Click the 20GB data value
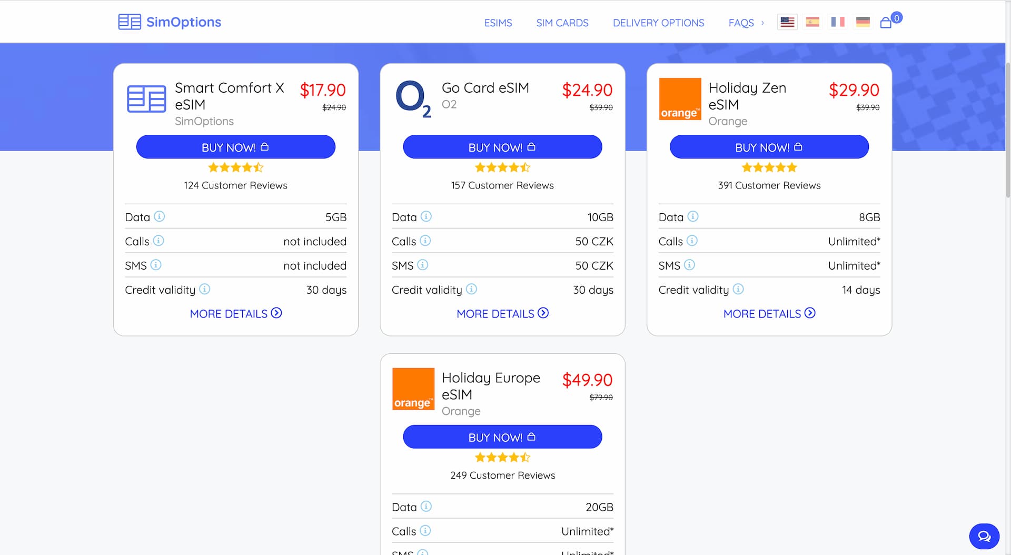The width and height of the screenshot is (1011, 555). pyautogui.click(x=599, y=507)
